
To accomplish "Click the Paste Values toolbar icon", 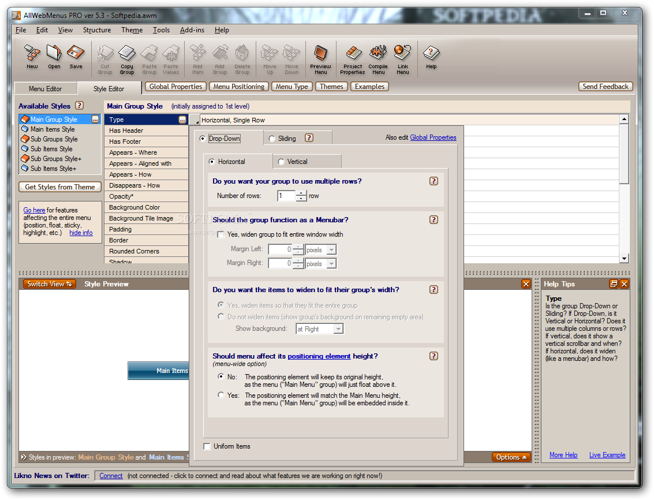I will coord(171,59).
